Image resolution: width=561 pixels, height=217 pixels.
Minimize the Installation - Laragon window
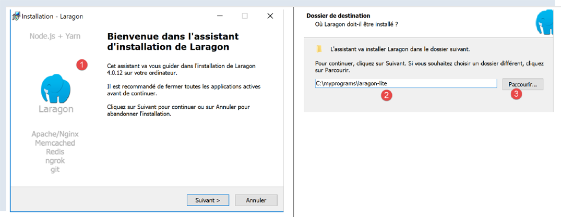[220, 16]
